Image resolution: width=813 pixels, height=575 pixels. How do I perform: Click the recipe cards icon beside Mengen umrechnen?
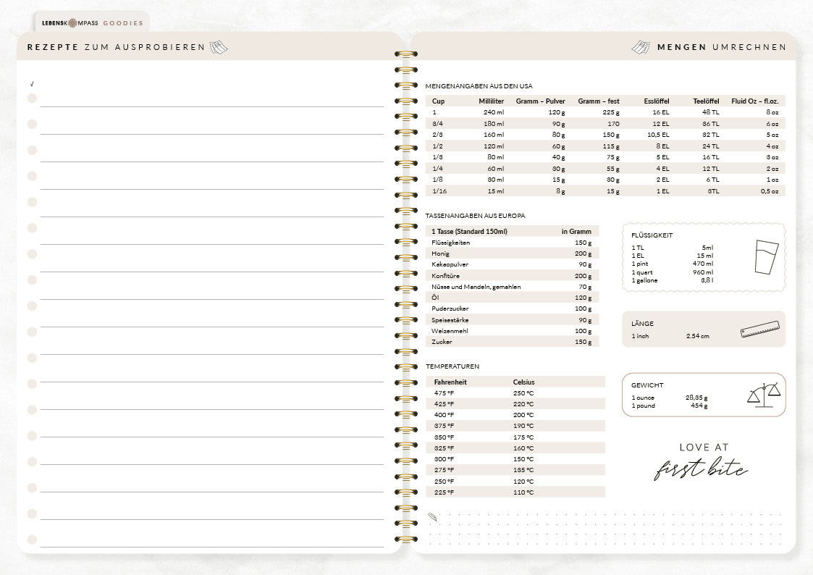641,47
